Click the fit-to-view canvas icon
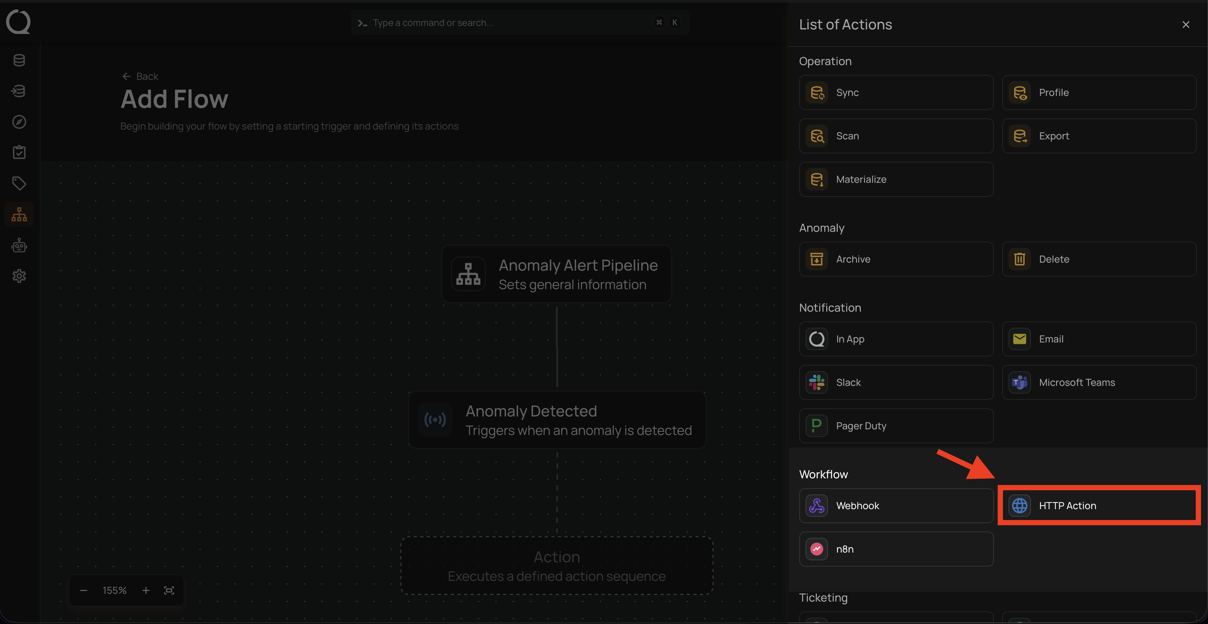The height and width of the screenshot is (624, 1208). pyautogui.click(x=169, y=590)
